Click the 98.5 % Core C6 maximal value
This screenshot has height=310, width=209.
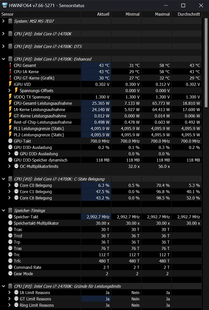163,198
